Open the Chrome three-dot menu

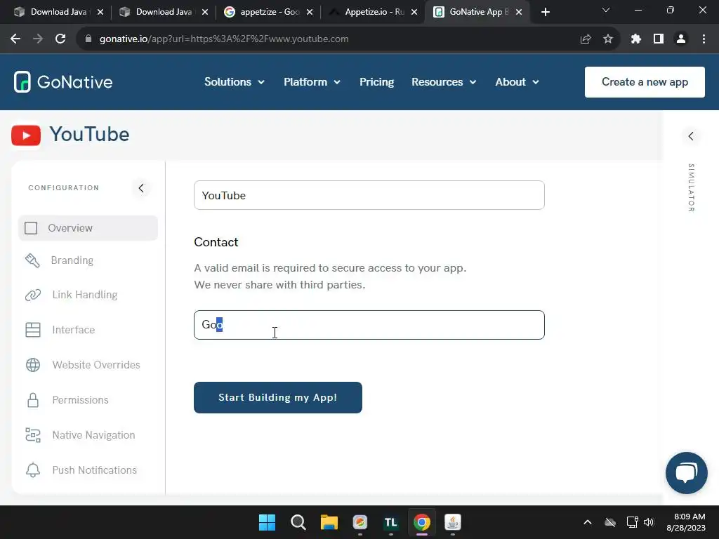(x=704, y=39)
